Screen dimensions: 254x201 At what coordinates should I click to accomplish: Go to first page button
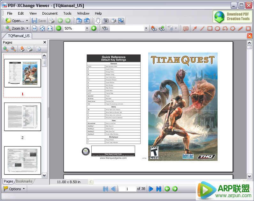[105, 189]
